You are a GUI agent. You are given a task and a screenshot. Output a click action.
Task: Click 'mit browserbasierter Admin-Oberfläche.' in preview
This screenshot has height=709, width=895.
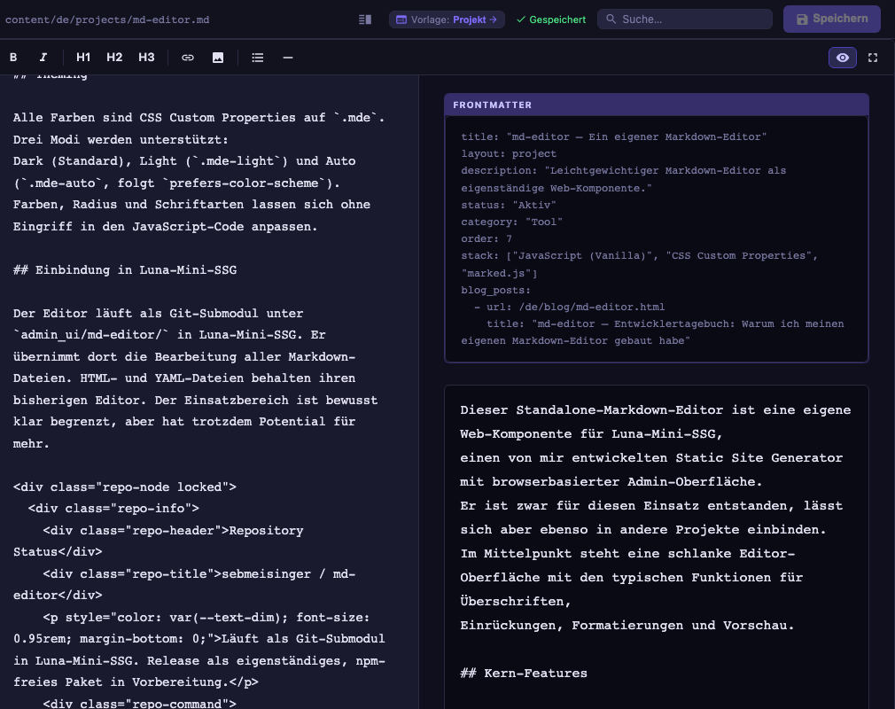tap(611, 482)
